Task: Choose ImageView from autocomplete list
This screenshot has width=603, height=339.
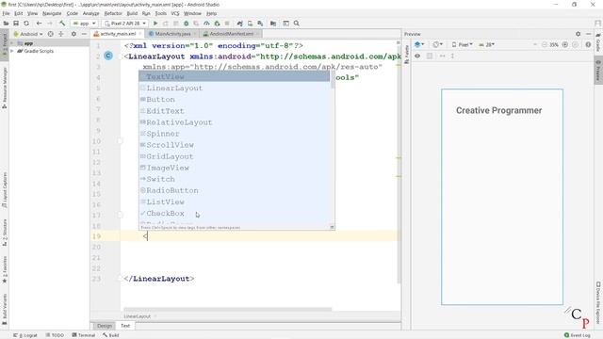Action: 235,168
